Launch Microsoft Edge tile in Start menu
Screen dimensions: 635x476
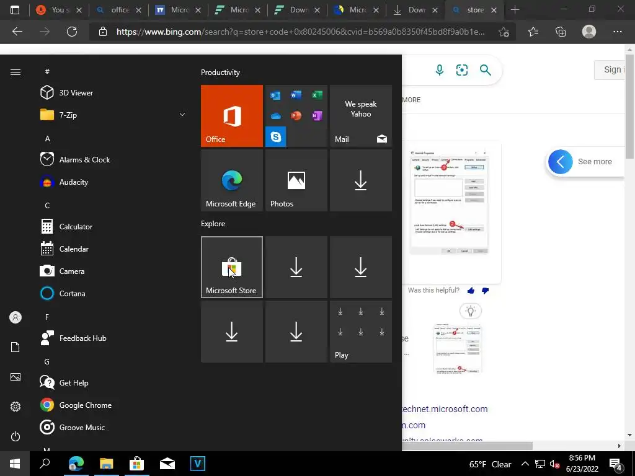[x=232, y=180]
